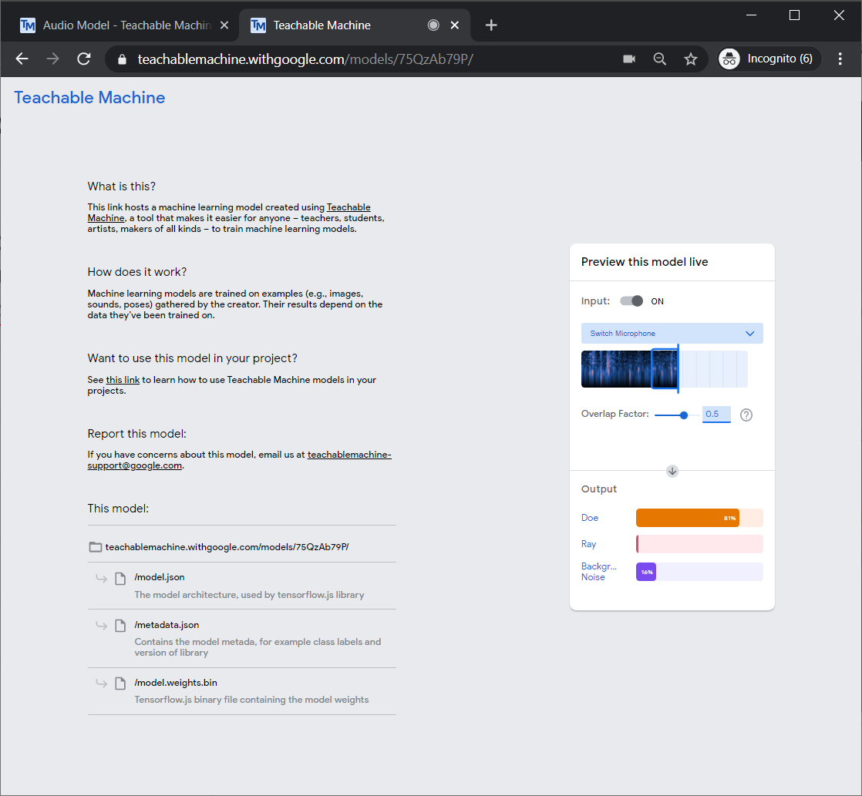Image resolution: width=862 pixels, height=796 pixels.
Task: Click the /metadata.json file icon
Action: 120,626
